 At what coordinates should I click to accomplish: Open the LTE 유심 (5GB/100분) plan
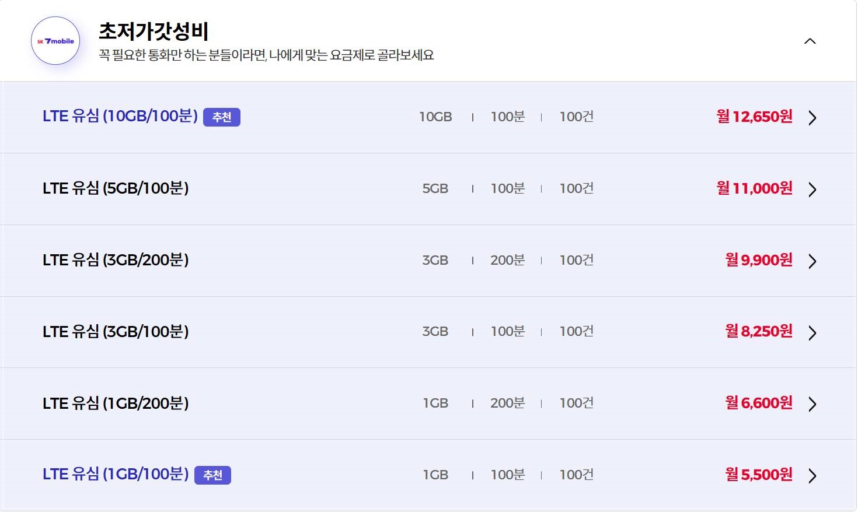(x=116, y=188)
